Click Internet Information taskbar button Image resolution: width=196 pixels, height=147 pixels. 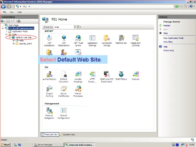click(x=80, y=145)
